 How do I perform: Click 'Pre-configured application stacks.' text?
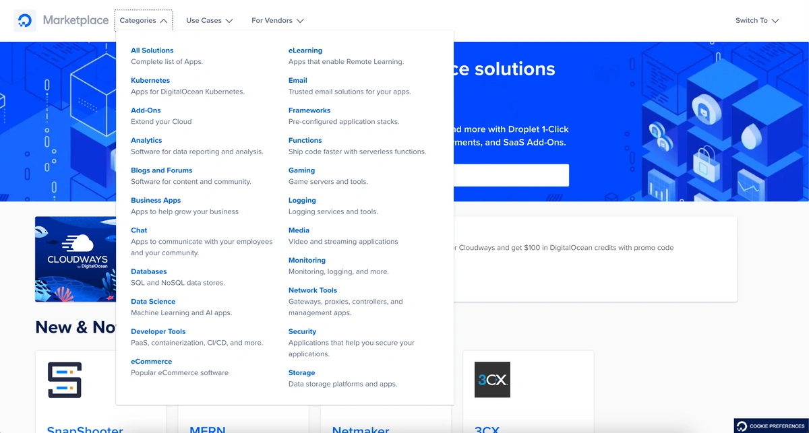pos(344,122)
